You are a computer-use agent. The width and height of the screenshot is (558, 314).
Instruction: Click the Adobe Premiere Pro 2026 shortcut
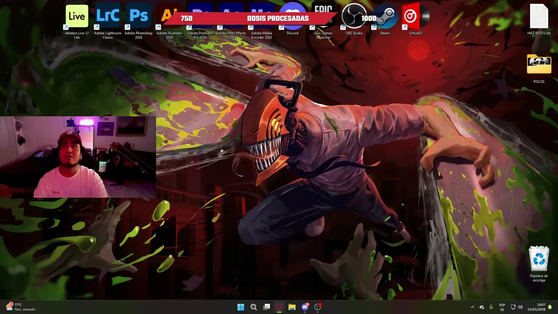point(200,22)
